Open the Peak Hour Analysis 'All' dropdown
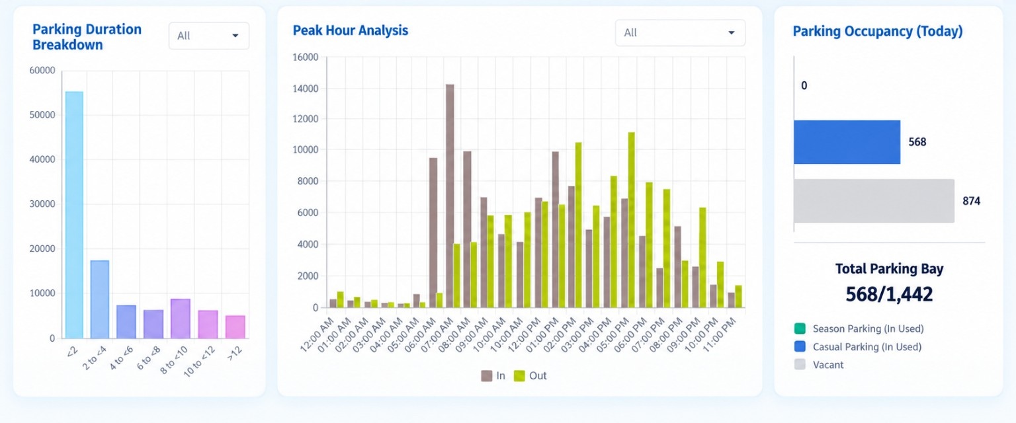 pyautogui.click(x=680, y=32)
